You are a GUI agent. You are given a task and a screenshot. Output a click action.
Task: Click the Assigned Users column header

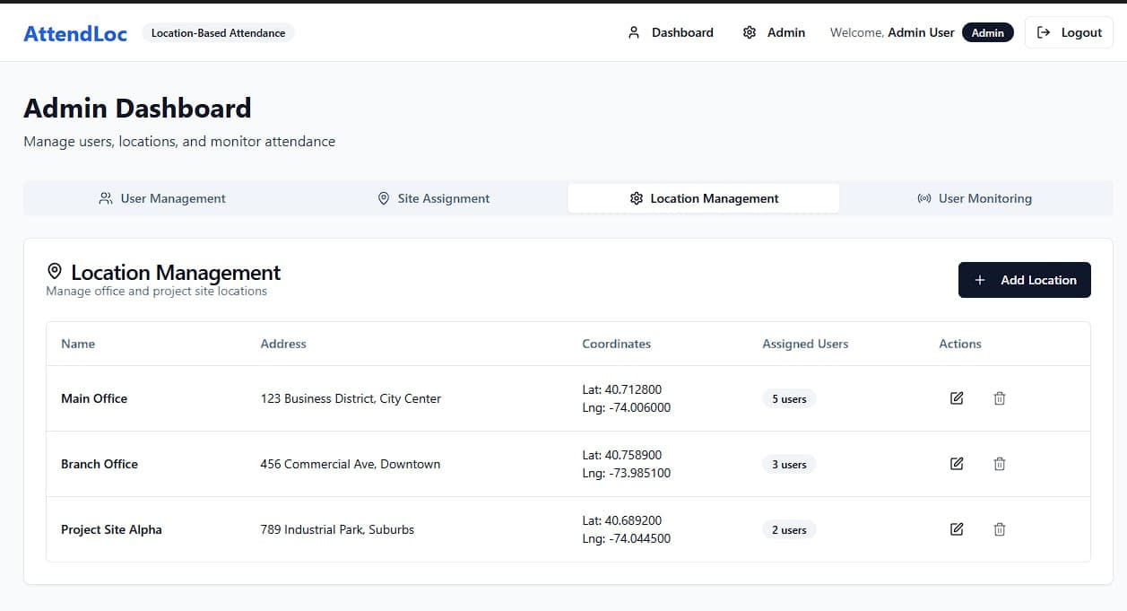[805, 344]
